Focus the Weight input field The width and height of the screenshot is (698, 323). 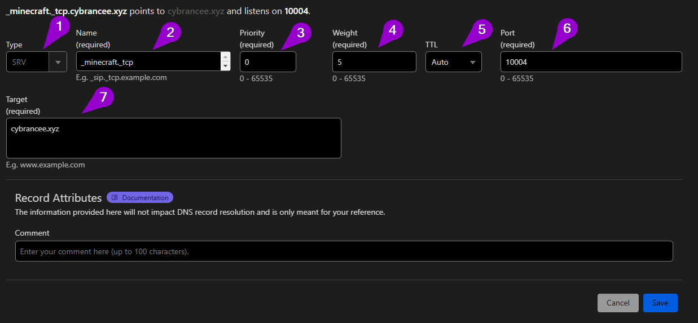pos(374,62)
